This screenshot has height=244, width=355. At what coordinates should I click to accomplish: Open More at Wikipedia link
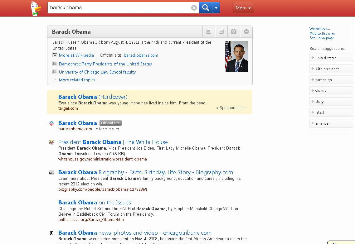click(76, 55)
